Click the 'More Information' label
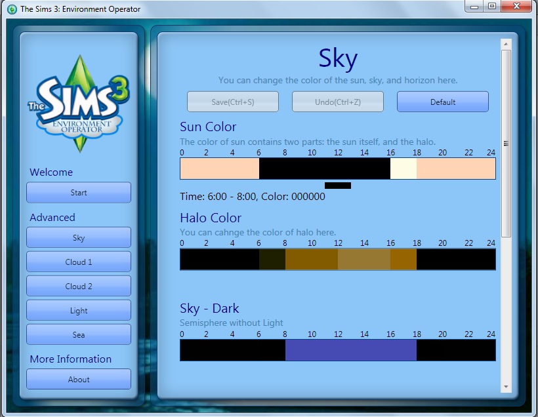Image resolution: width=538 pixels, height=417 pixels. pos(71,359)
